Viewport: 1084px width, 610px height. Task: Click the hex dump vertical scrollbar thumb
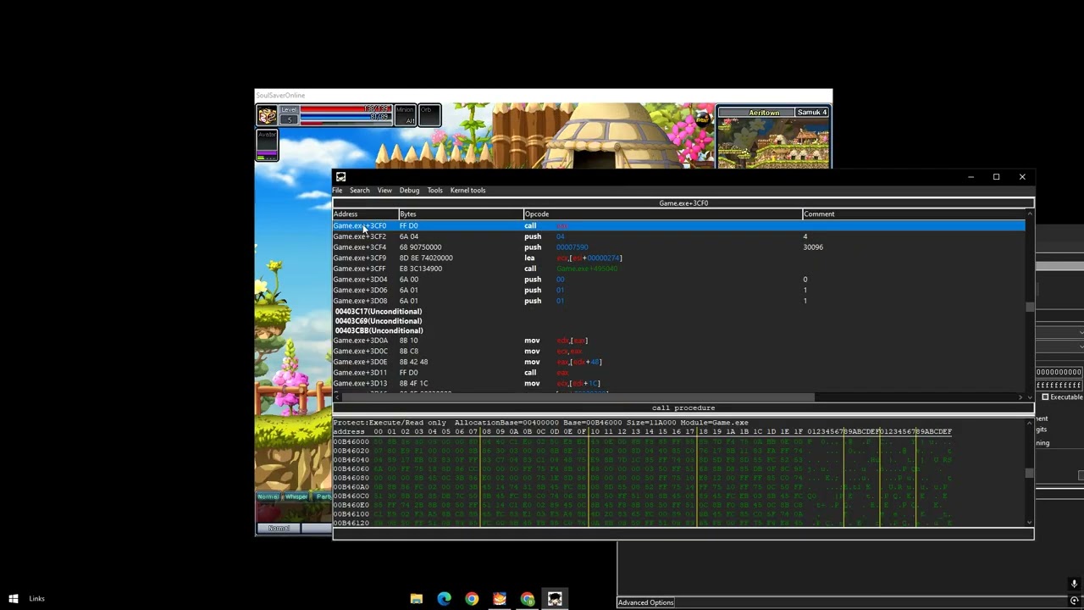(1030, 473)
